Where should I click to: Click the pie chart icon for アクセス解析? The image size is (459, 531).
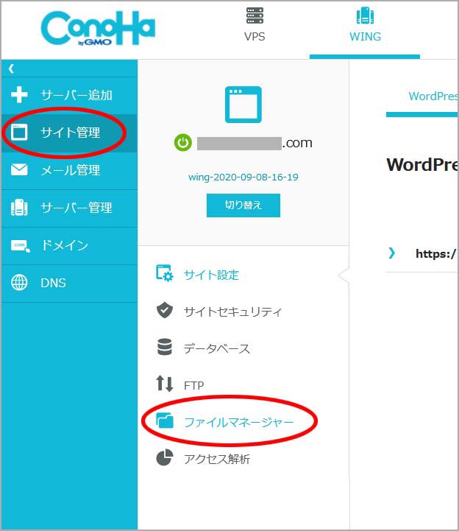tap(165, 458)
